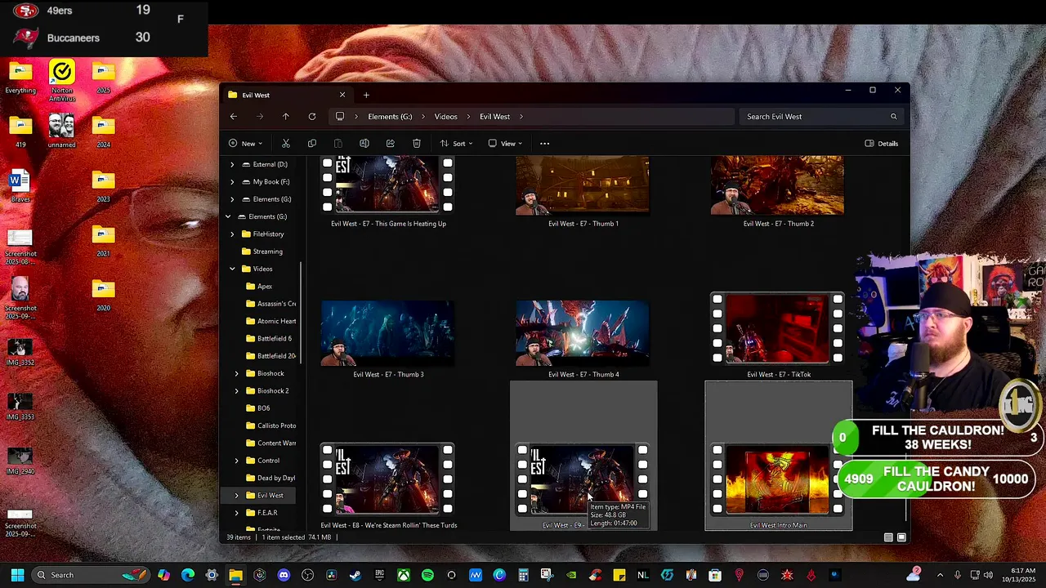Open the Xbox app from the taskbar
Viewport: 1046px width, 588px height.
click(404, 575)
